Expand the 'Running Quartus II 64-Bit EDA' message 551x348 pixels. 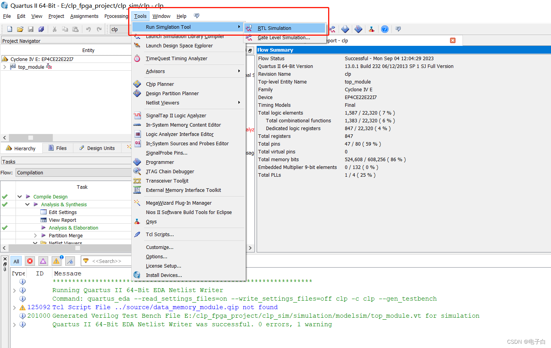click(14, 290)
